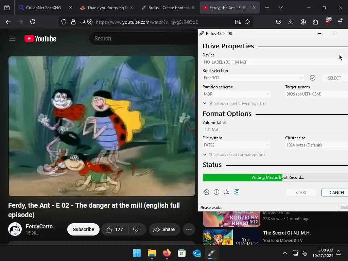Open the extension icon with 22 badge
348x261 pixels.
[328, 21]
